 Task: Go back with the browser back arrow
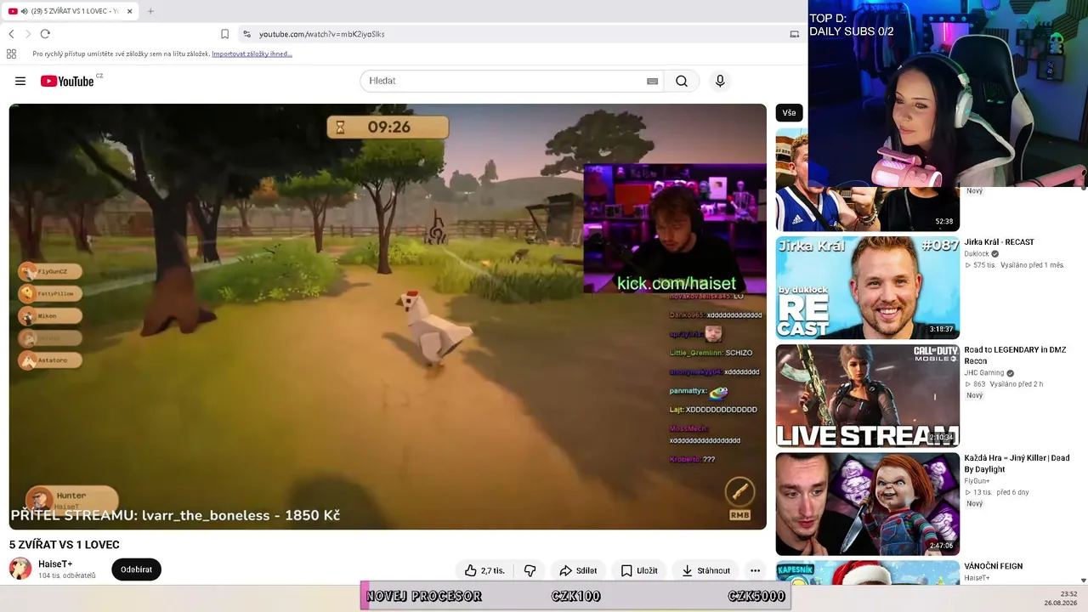point(11,34)
